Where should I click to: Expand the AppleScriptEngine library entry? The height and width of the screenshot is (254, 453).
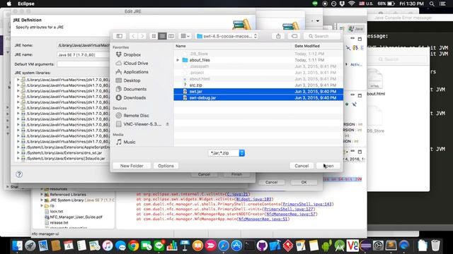pos(18,147)
